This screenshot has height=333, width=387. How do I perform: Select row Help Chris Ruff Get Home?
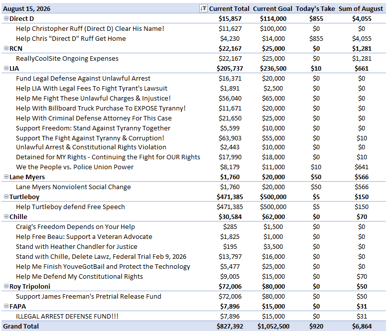(71, 38)
